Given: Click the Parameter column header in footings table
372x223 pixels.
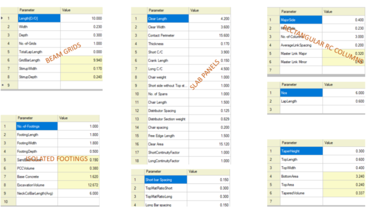Looking at the screenshot, I should [37, 118].
